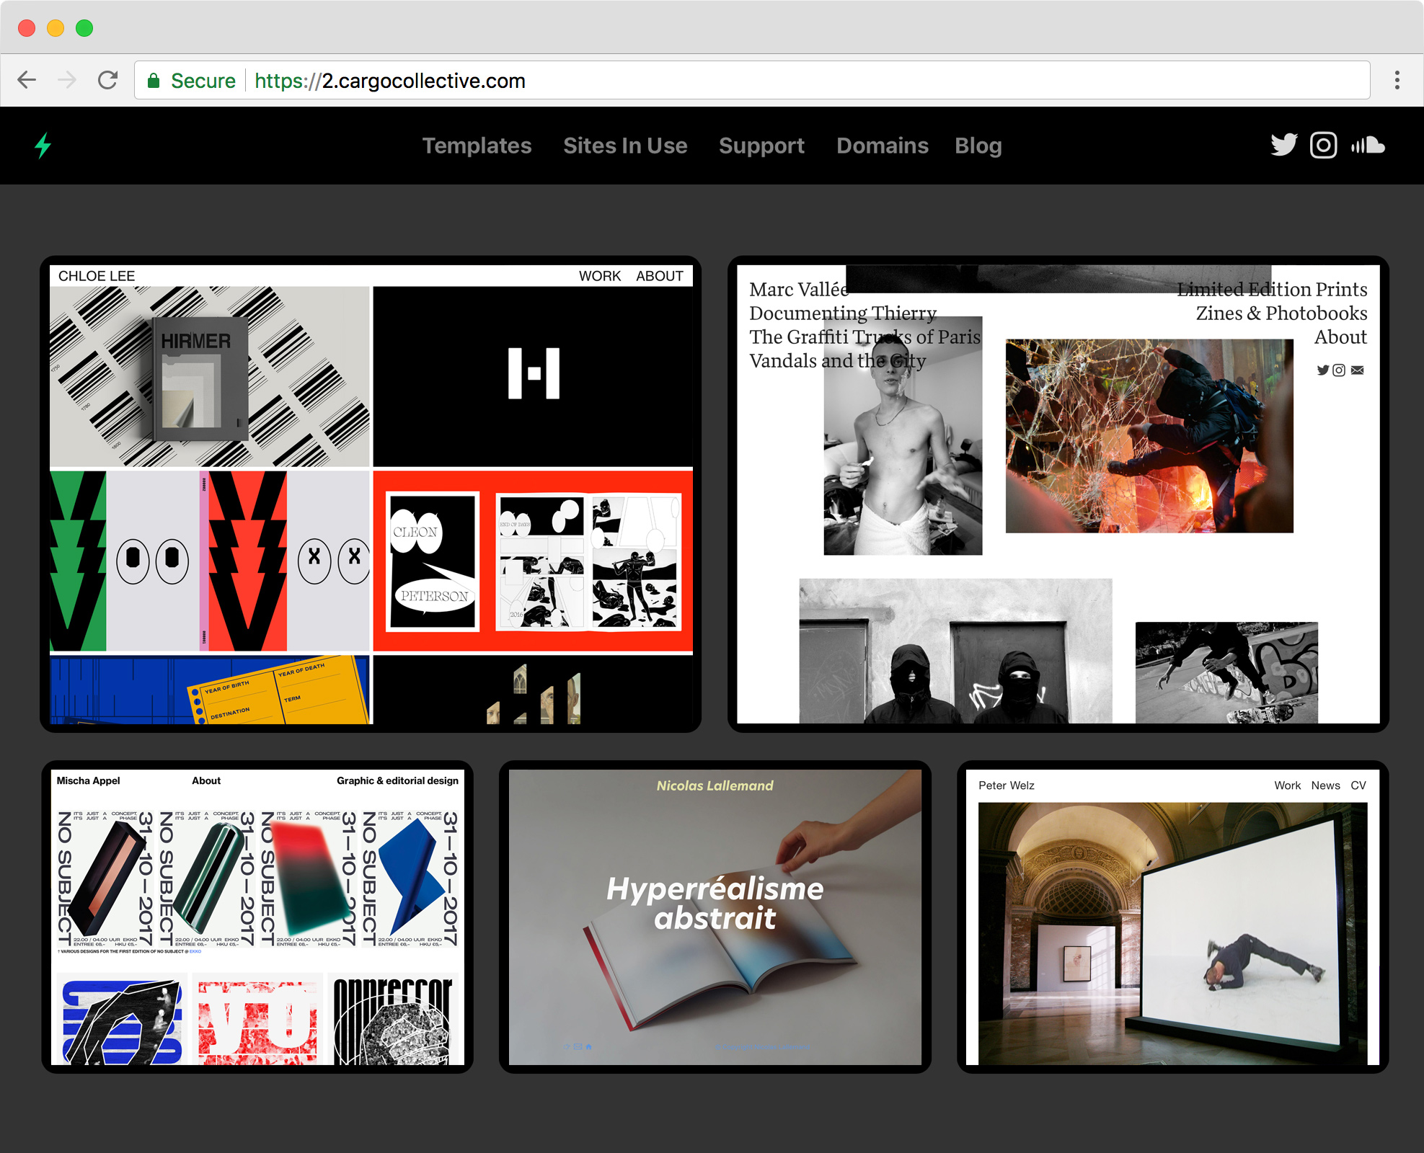This screenshot has width=1424, height=1153.
Task: Click the Templates navigation menu item
Action: [x=478, y=145]
